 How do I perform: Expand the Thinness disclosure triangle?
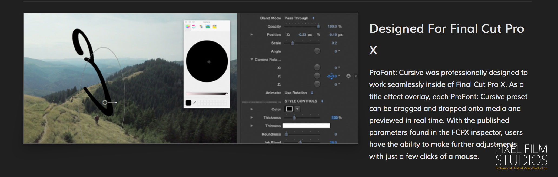(x=251, y=126)
